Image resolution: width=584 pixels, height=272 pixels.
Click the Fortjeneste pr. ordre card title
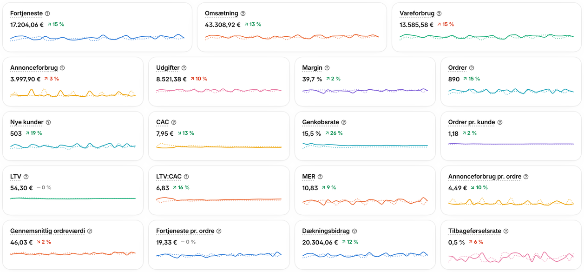(x=185, y=231)
